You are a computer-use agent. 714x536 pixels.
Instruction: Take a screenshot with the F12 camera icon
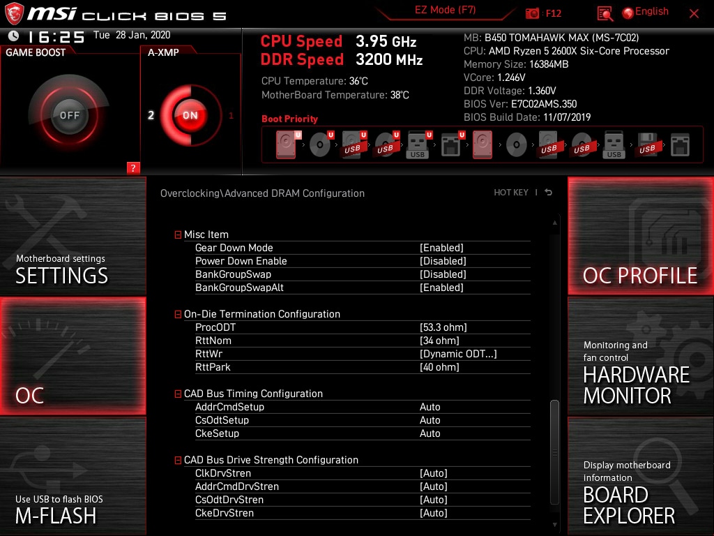(532, 14)
